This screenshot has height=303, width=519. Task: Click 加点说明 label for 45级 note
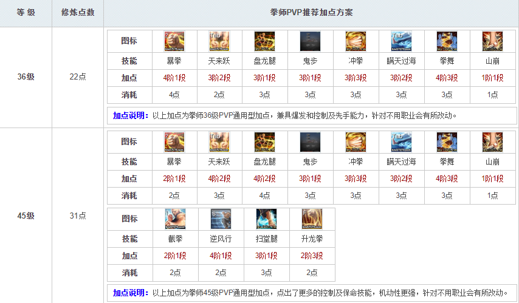coord(131,293)
